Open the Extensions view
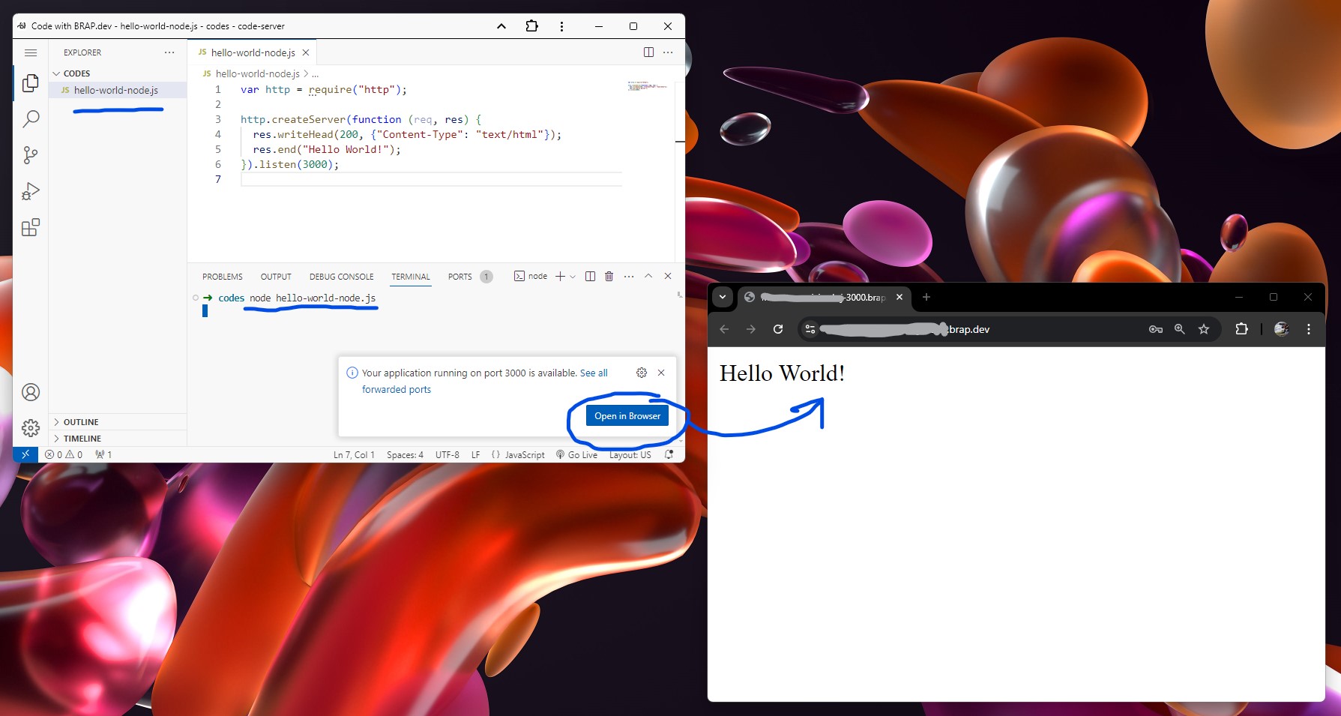 (31, 228)
